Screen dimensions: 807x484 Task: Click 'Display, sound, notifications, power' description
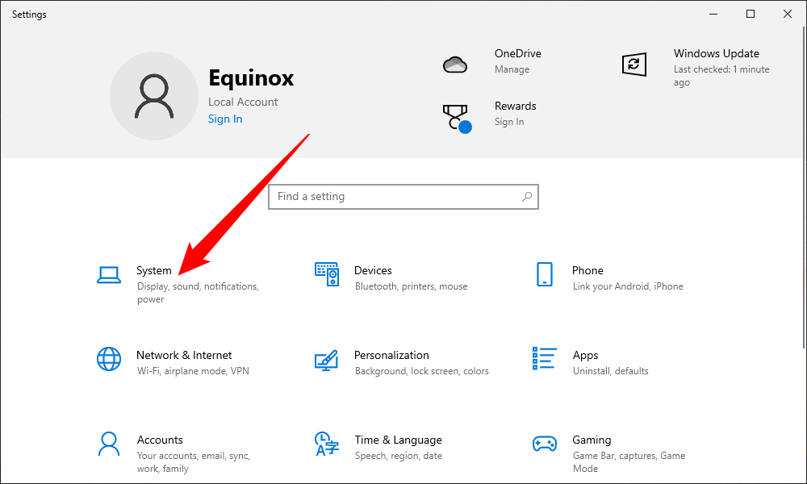[199, 293]
